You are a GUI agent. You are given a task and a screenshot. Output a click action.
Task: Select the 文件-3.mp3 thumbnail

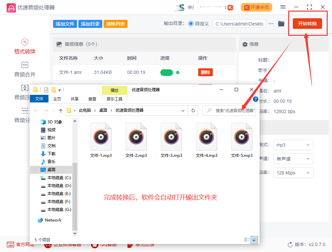click(x=171, y=136)
